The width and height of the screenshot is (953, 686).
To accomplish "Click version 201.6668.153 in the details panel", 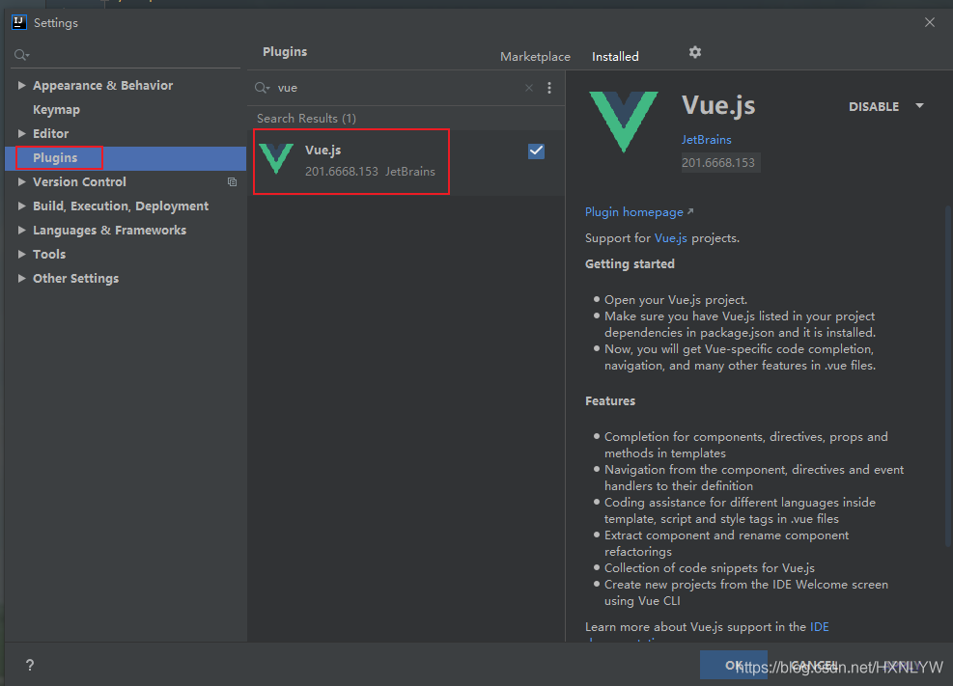I will 719,163.
